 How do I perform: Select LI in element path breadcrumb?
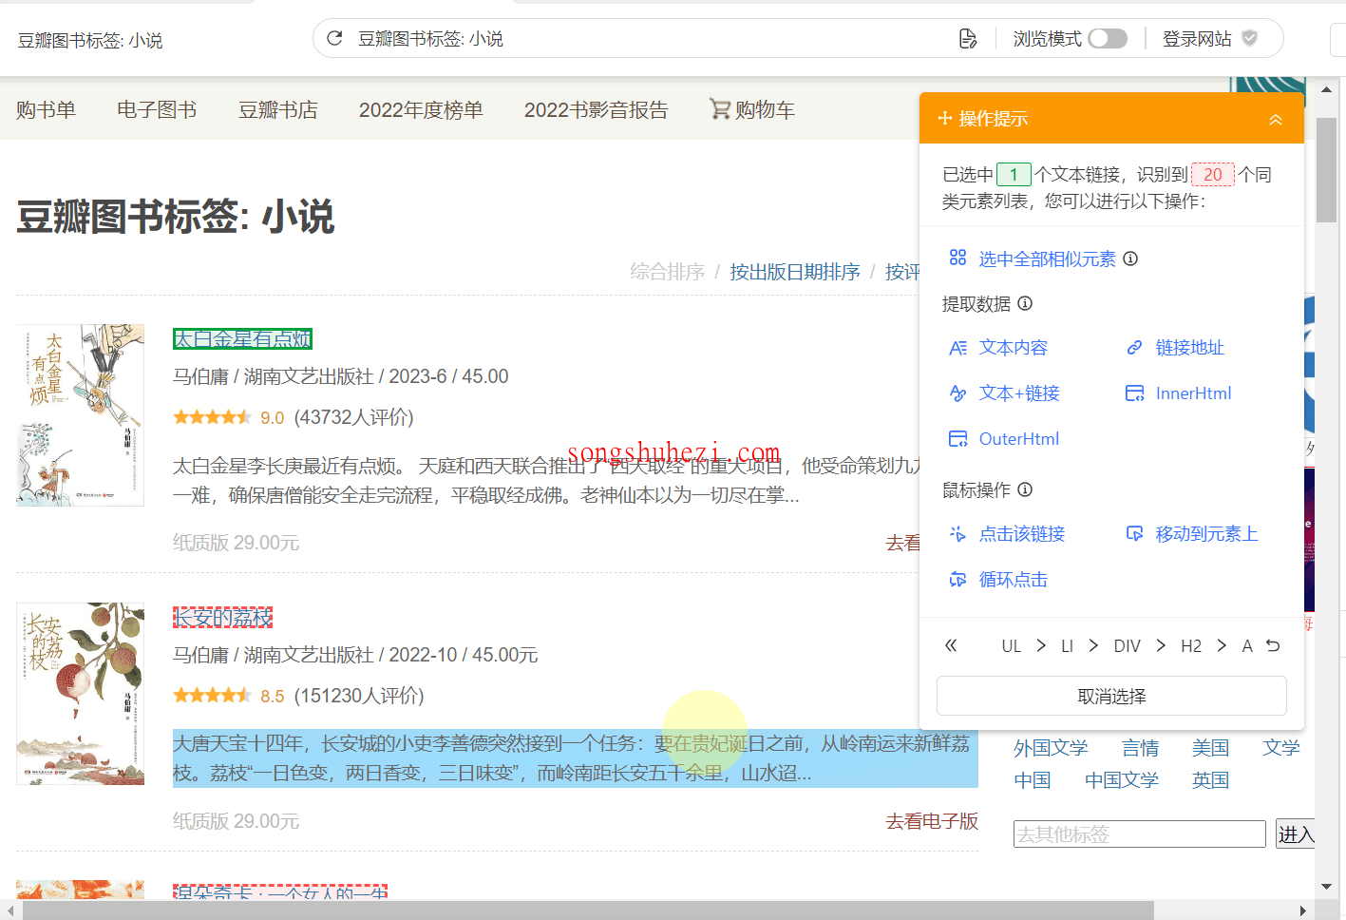point(1067,646)
